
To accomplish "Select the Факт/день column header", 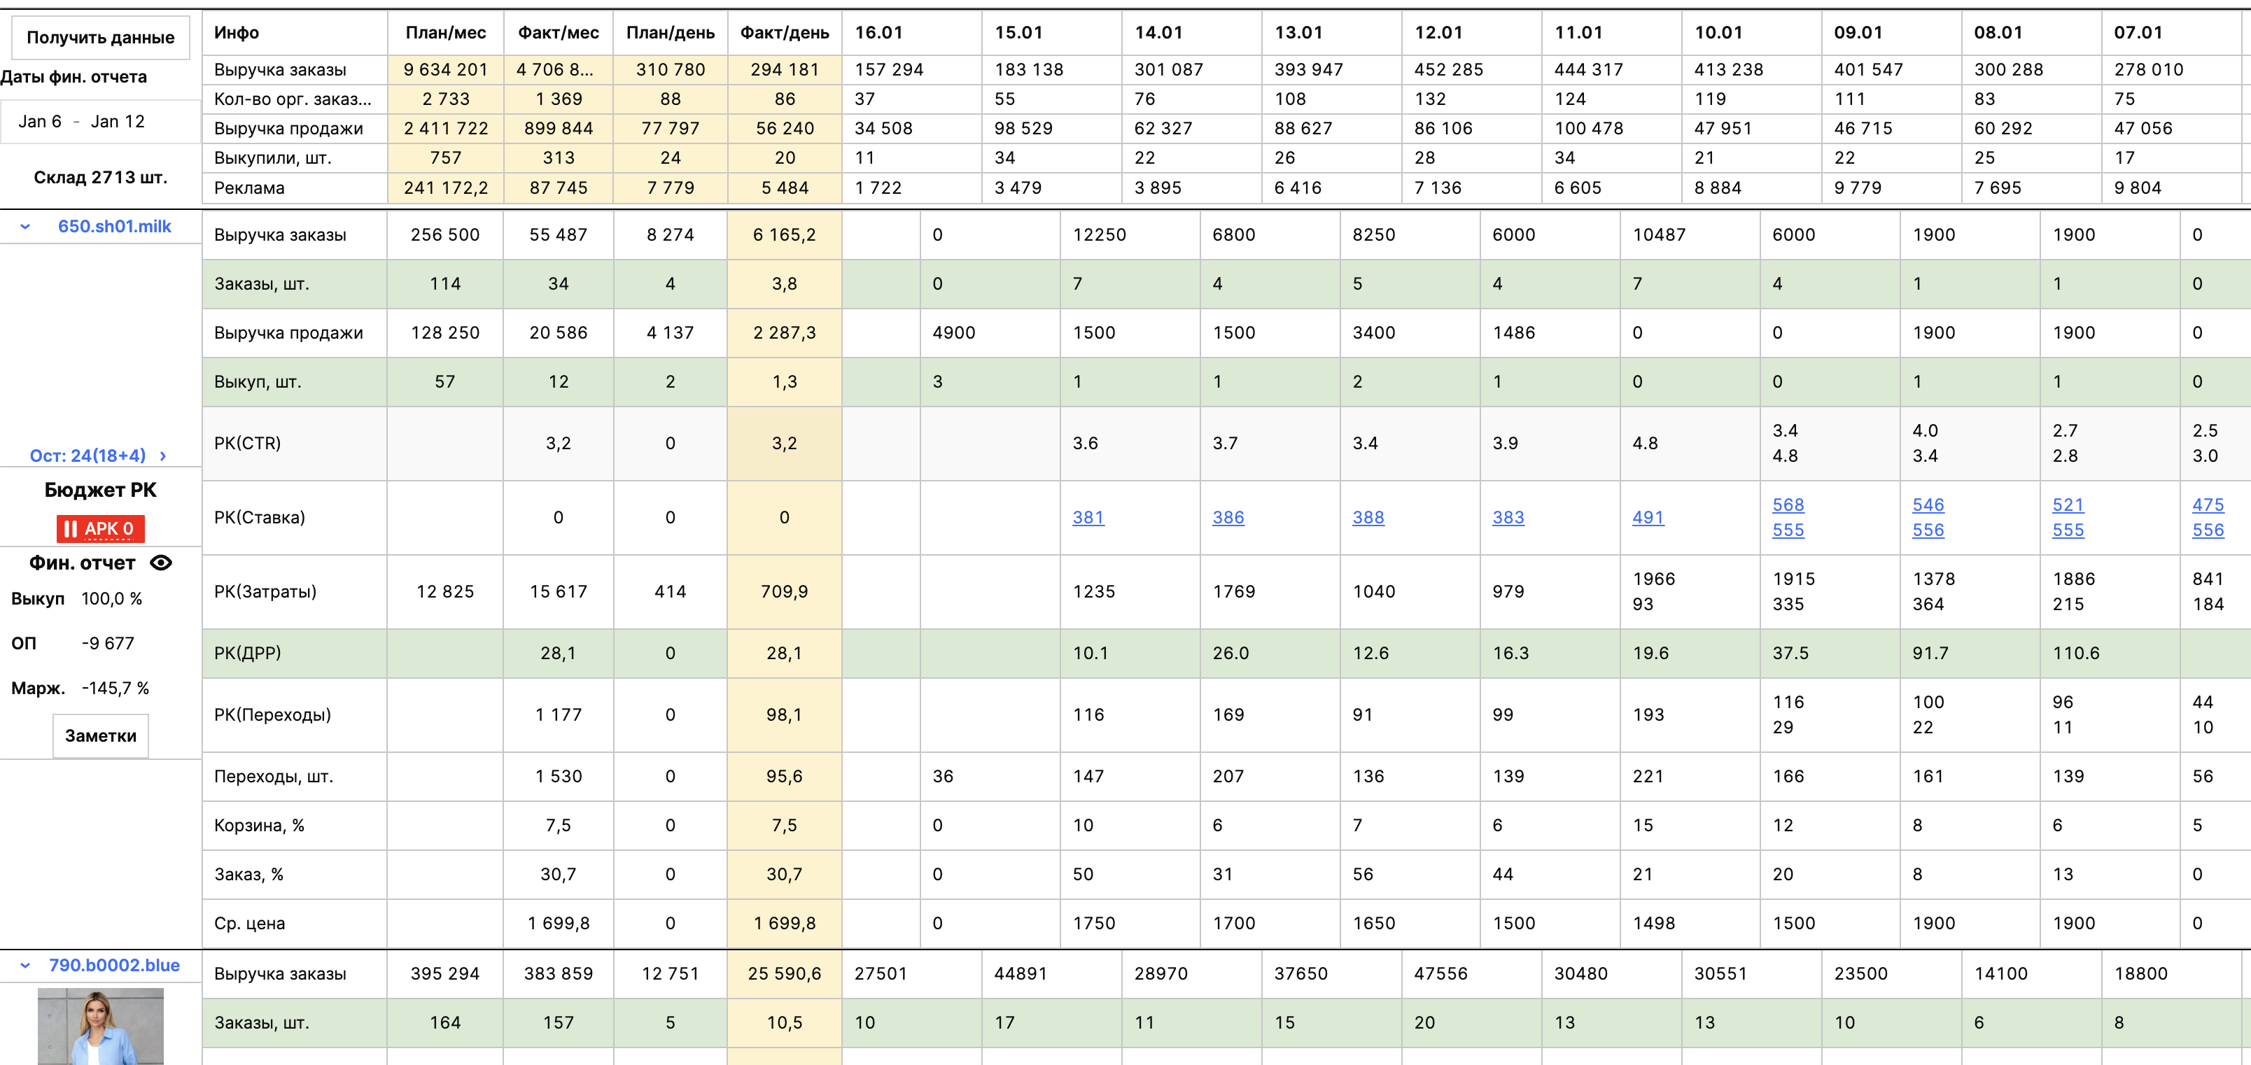I will 785,32.
